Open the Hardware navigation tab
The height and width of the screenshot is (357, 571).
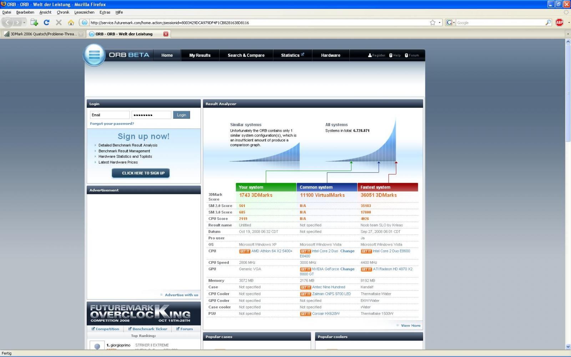(x=330, y=55)
